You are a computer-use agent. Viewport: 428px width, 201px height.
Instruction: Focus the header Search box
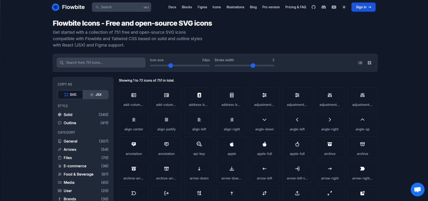pyautogui.click(x=121, y=7)
